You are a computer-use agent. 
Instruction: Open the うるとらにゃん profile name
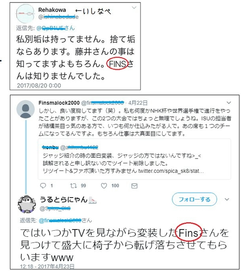[x=63, y=200]
